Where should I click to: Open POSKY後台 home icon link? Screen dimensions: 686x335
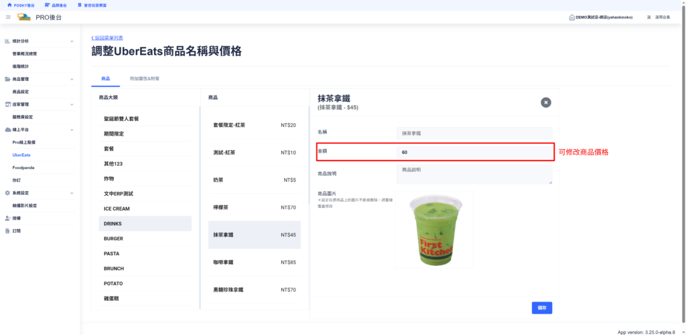(9, 5)
